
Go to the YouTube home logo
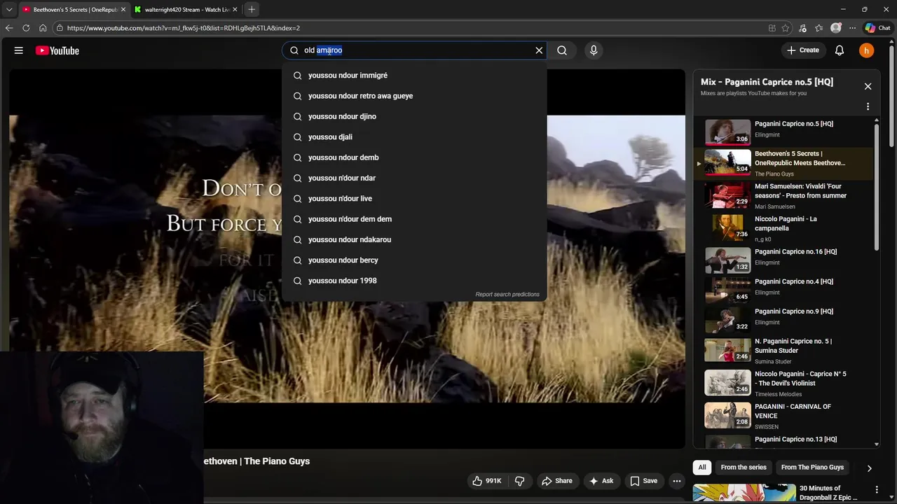[x=57, y=50]
